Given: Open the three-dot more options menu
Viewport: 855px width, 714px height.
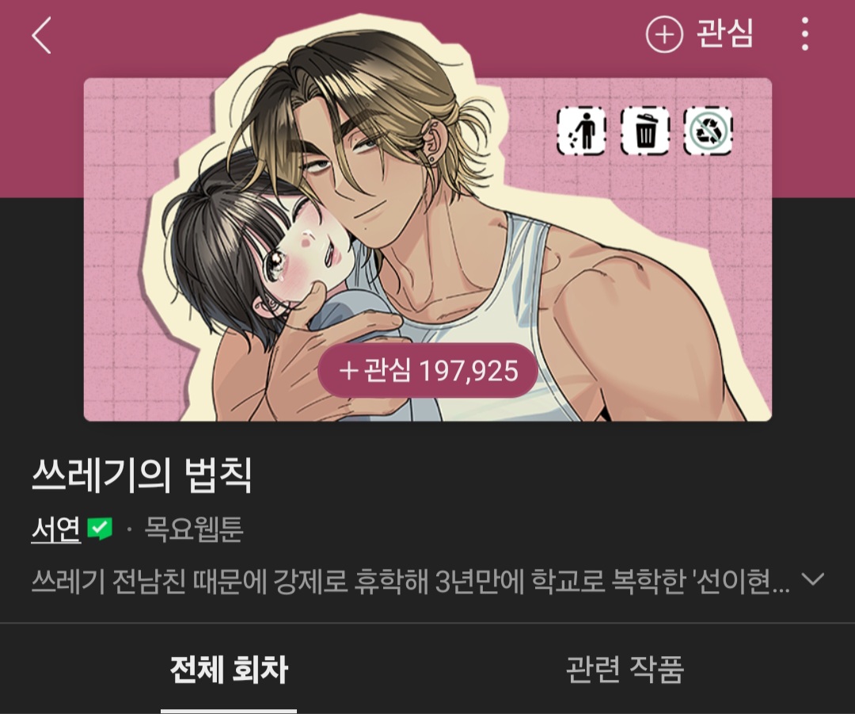Looking at the screenshot, I should pyautogui.click(x=805, y=34).
